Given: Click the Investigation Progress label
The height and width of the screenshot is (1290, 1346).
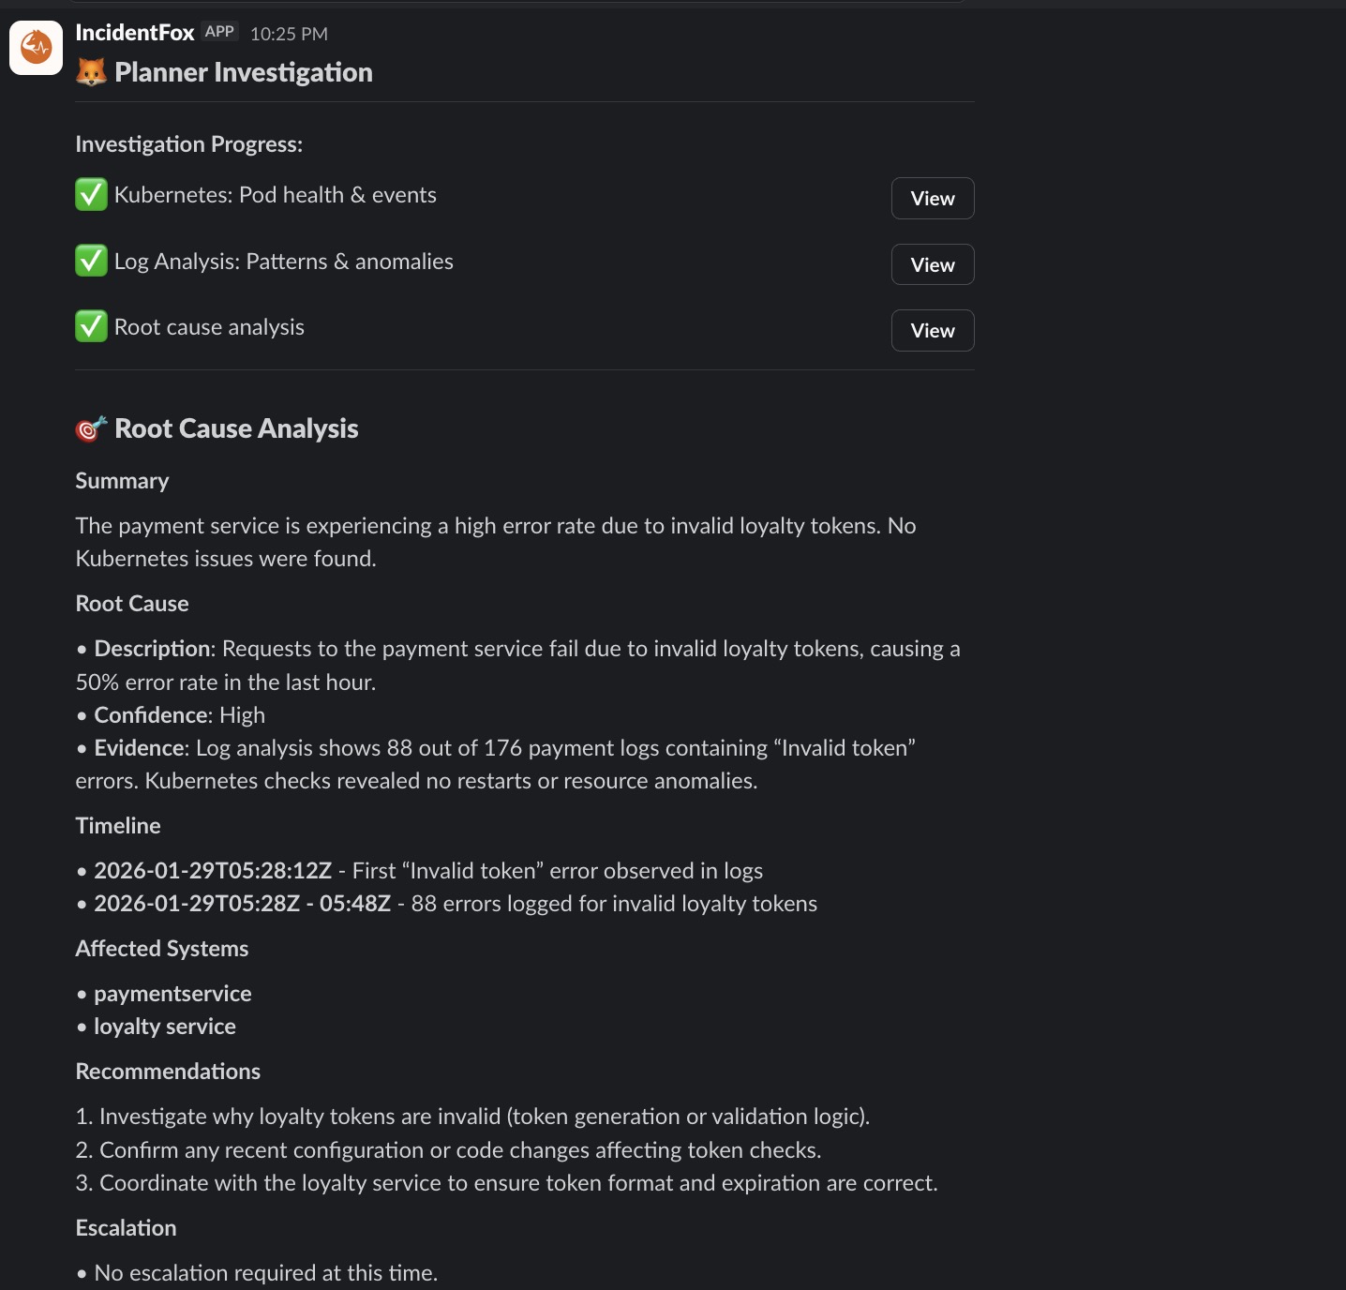Looking at the screenshot, I should click(x=188, y=144).
